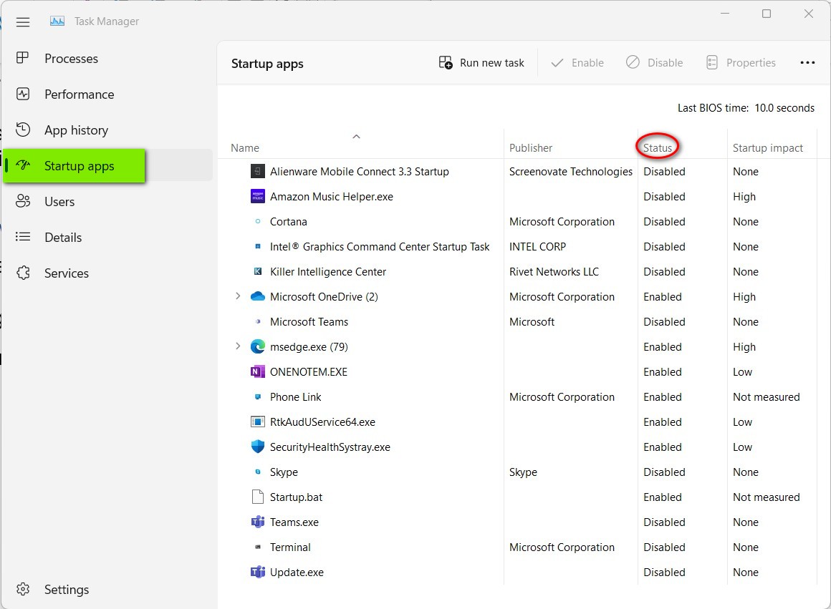Select the Amazon Music Helper.exe row
The image size is (831, 609).
[x=330, y=196]
